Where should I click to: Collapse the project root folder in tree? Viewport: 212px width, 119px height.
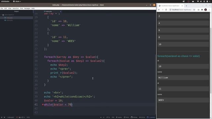(x=1, y=15)
